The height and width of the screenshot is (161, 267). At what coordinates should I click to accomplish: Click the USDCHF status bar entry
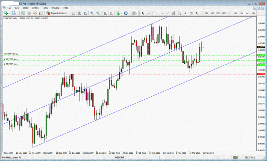coord(120,157)
